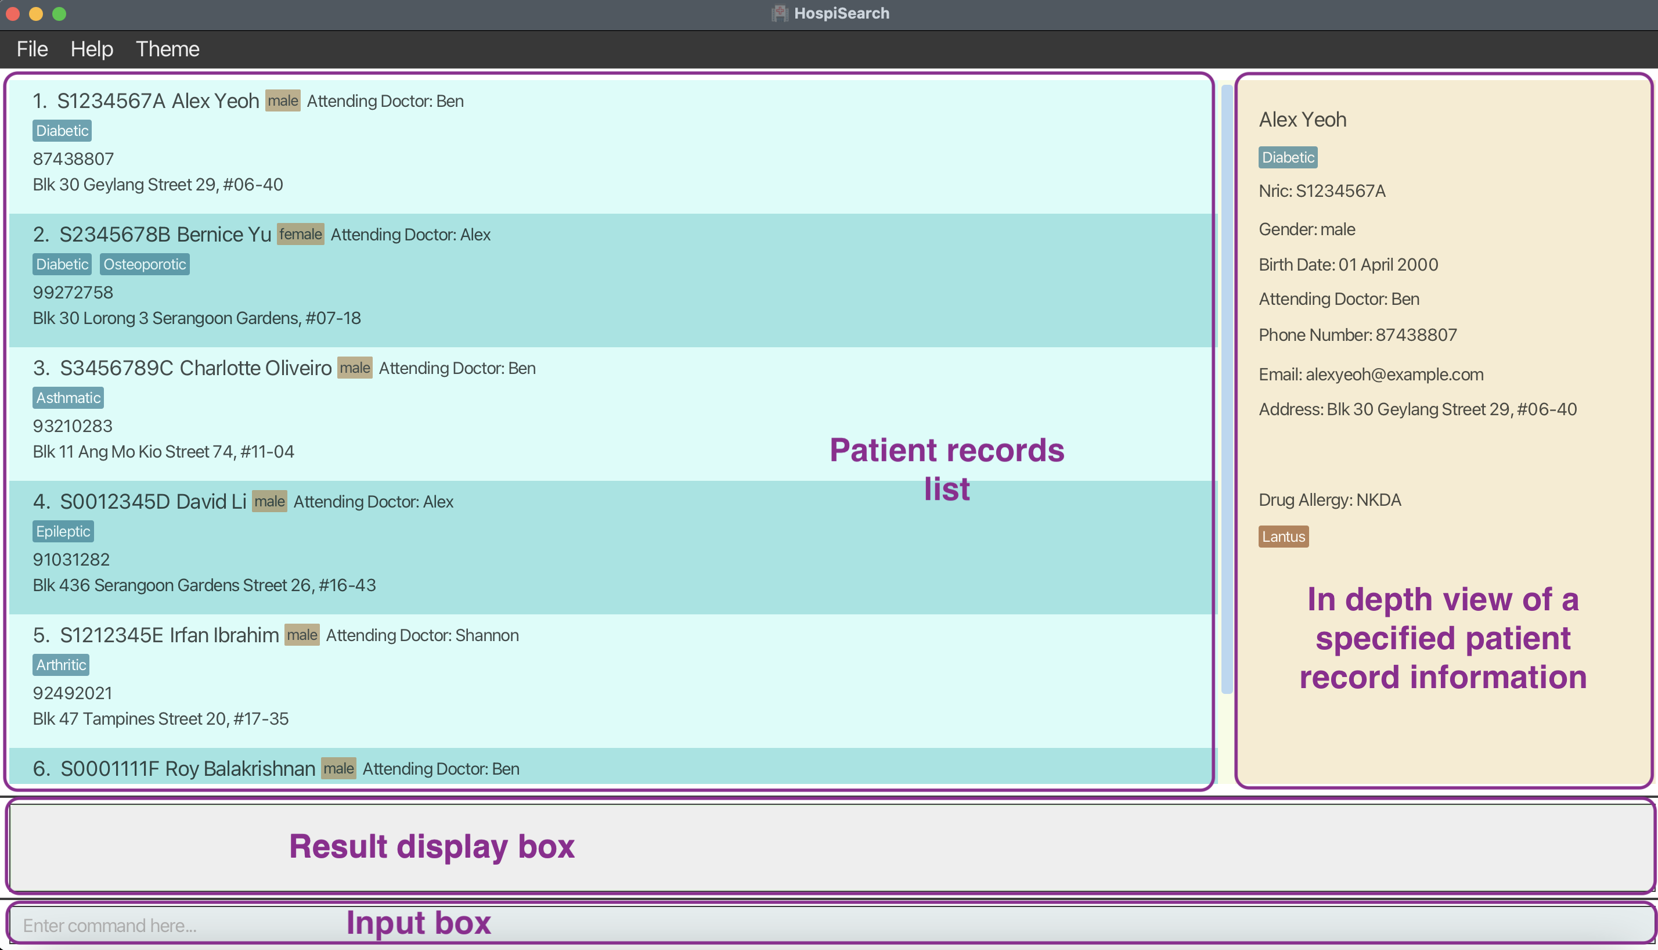
Task: Click Nric: S1234567A in detail panel
Action: point(1322,191)
